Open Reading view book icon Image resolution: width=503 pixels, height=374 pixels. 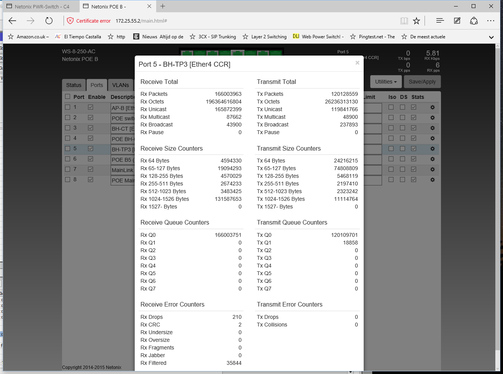click(404, 21)
